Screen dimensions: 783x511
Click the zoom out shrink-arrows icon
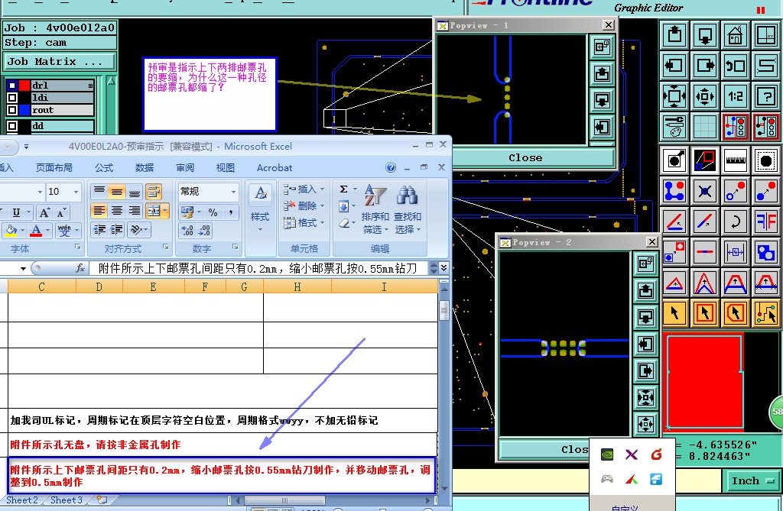pyautogui.click(x=704, y=95)
